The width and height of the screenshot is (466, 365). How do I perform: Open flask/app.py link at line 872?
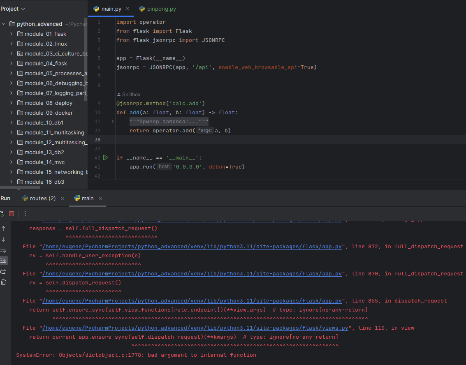point(192,247)
